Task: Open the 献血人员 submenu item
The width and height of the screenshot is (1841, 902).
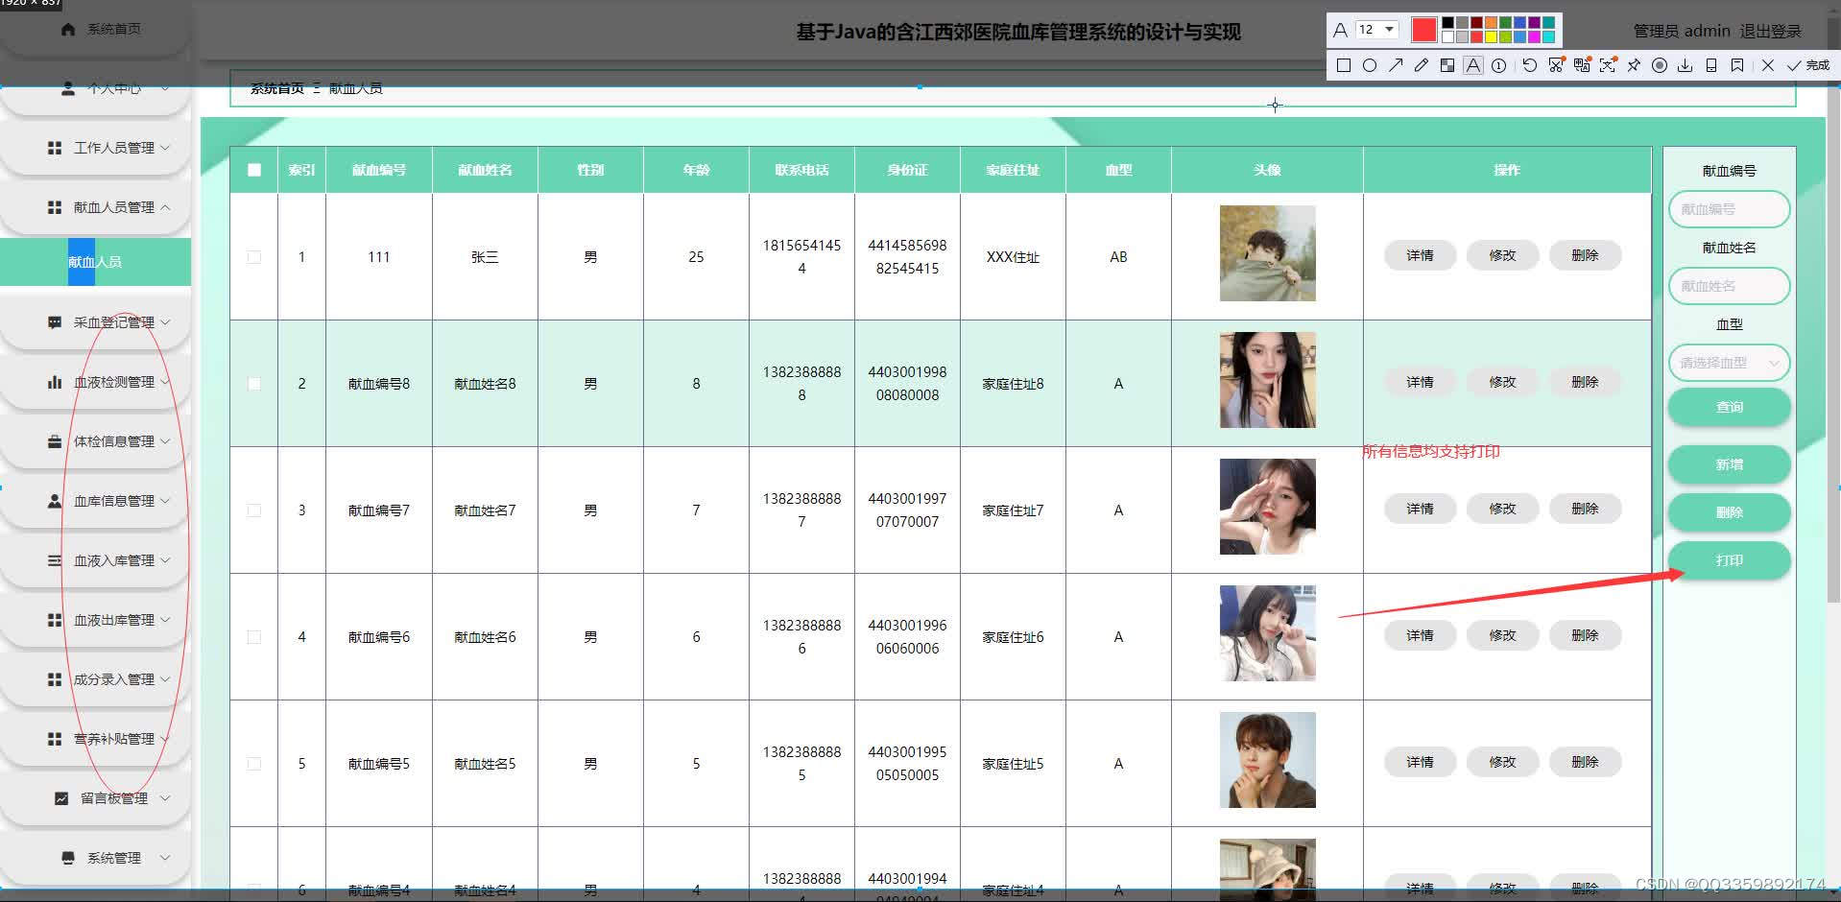Action: click(95, 262)
